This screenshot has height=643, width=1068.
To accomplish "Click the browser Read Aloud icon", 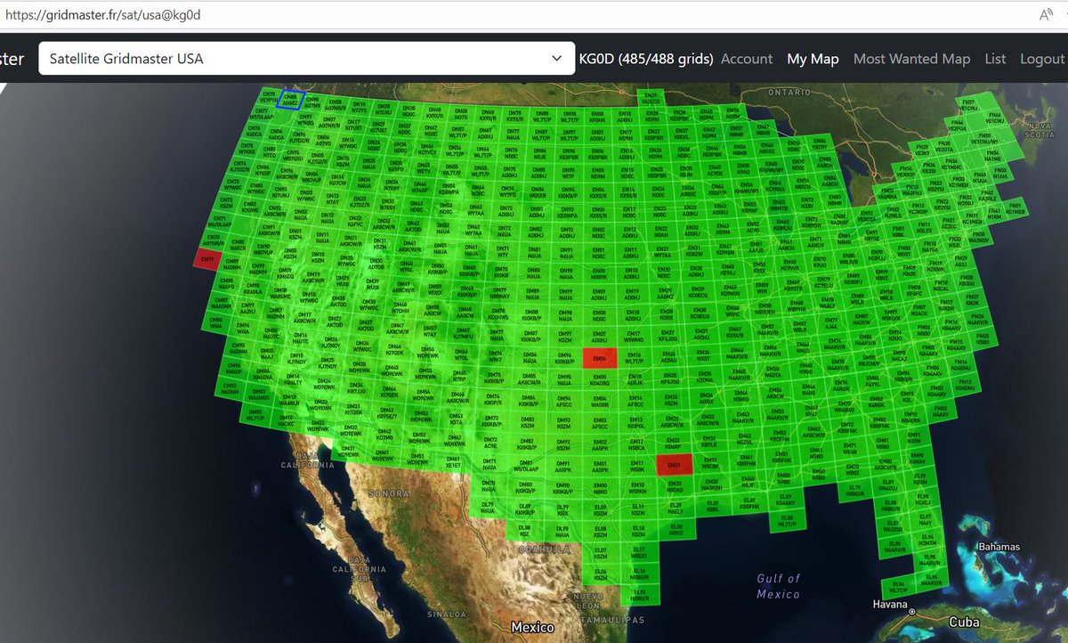I will pos(1046,15).
